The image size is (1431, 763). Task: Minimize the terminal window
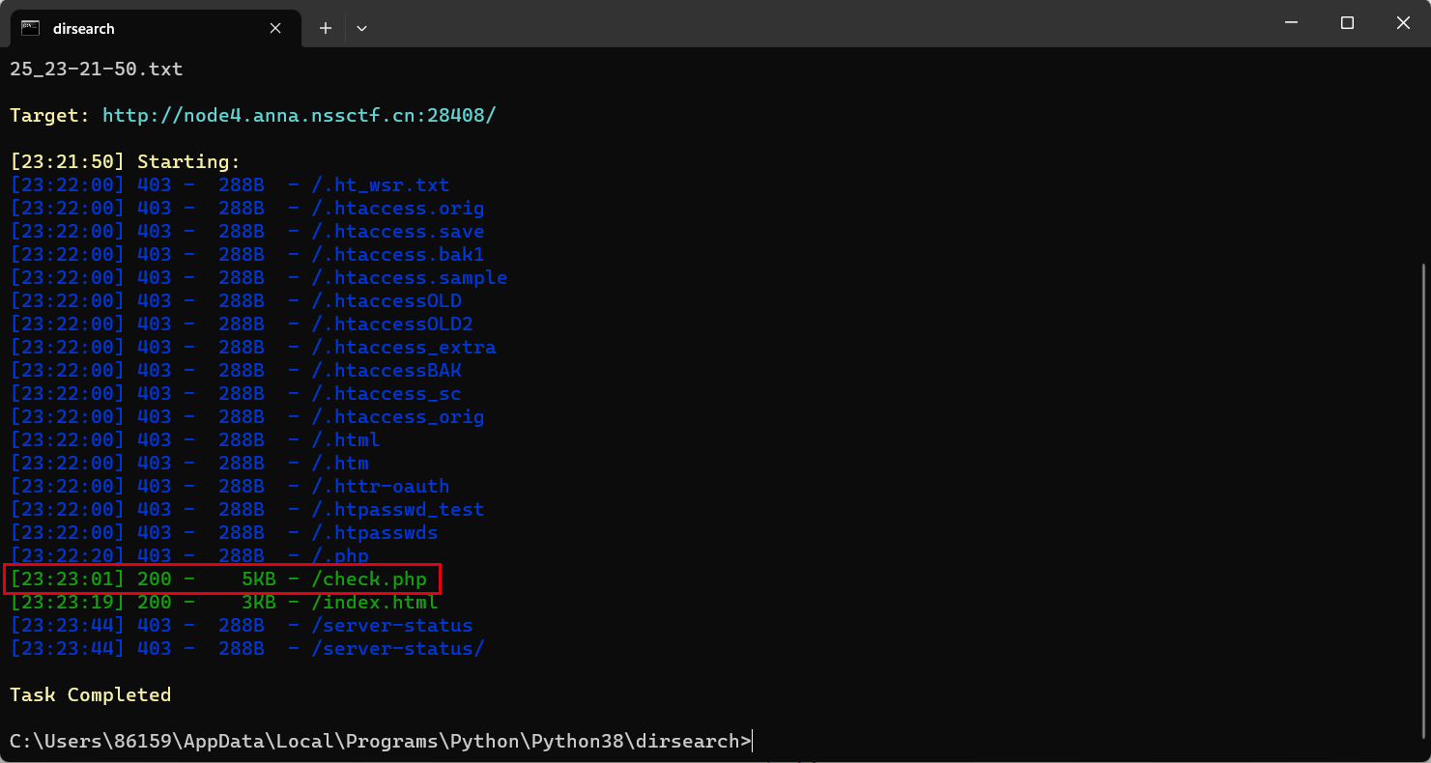pos(1292,23)
